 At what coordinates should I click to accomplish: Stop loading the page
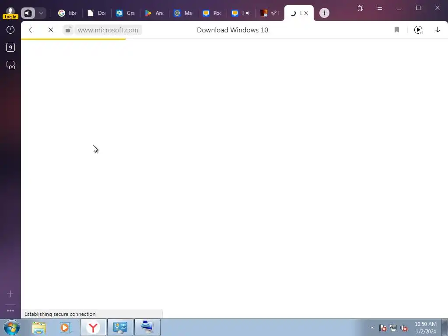[51, 30]
